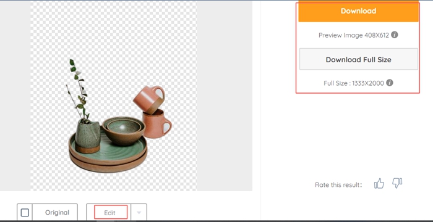Open info icon next to Full Size 1333X2000
The height and width of the screenshot is (222, 433).
pos(389,83)
